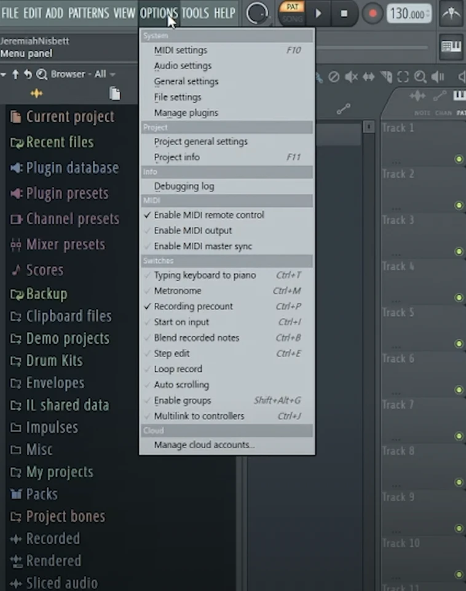Mute Track 1 using its green LED
Image resolution: width=466 pixels, height=591 pixels.
point(459,159)
